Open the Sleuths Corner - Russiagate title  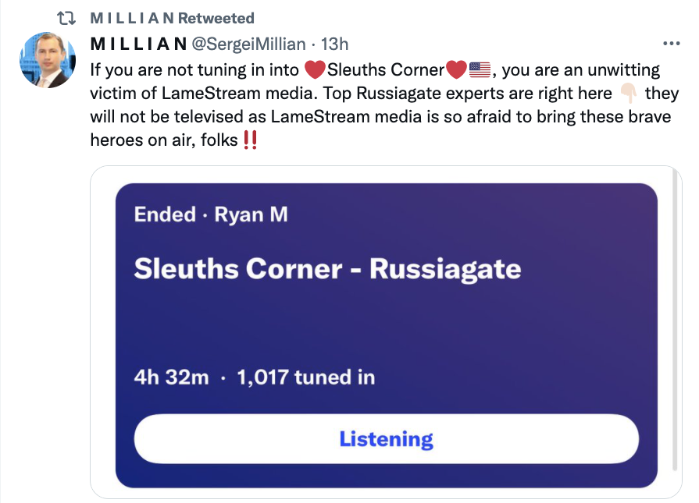point(328,269)
